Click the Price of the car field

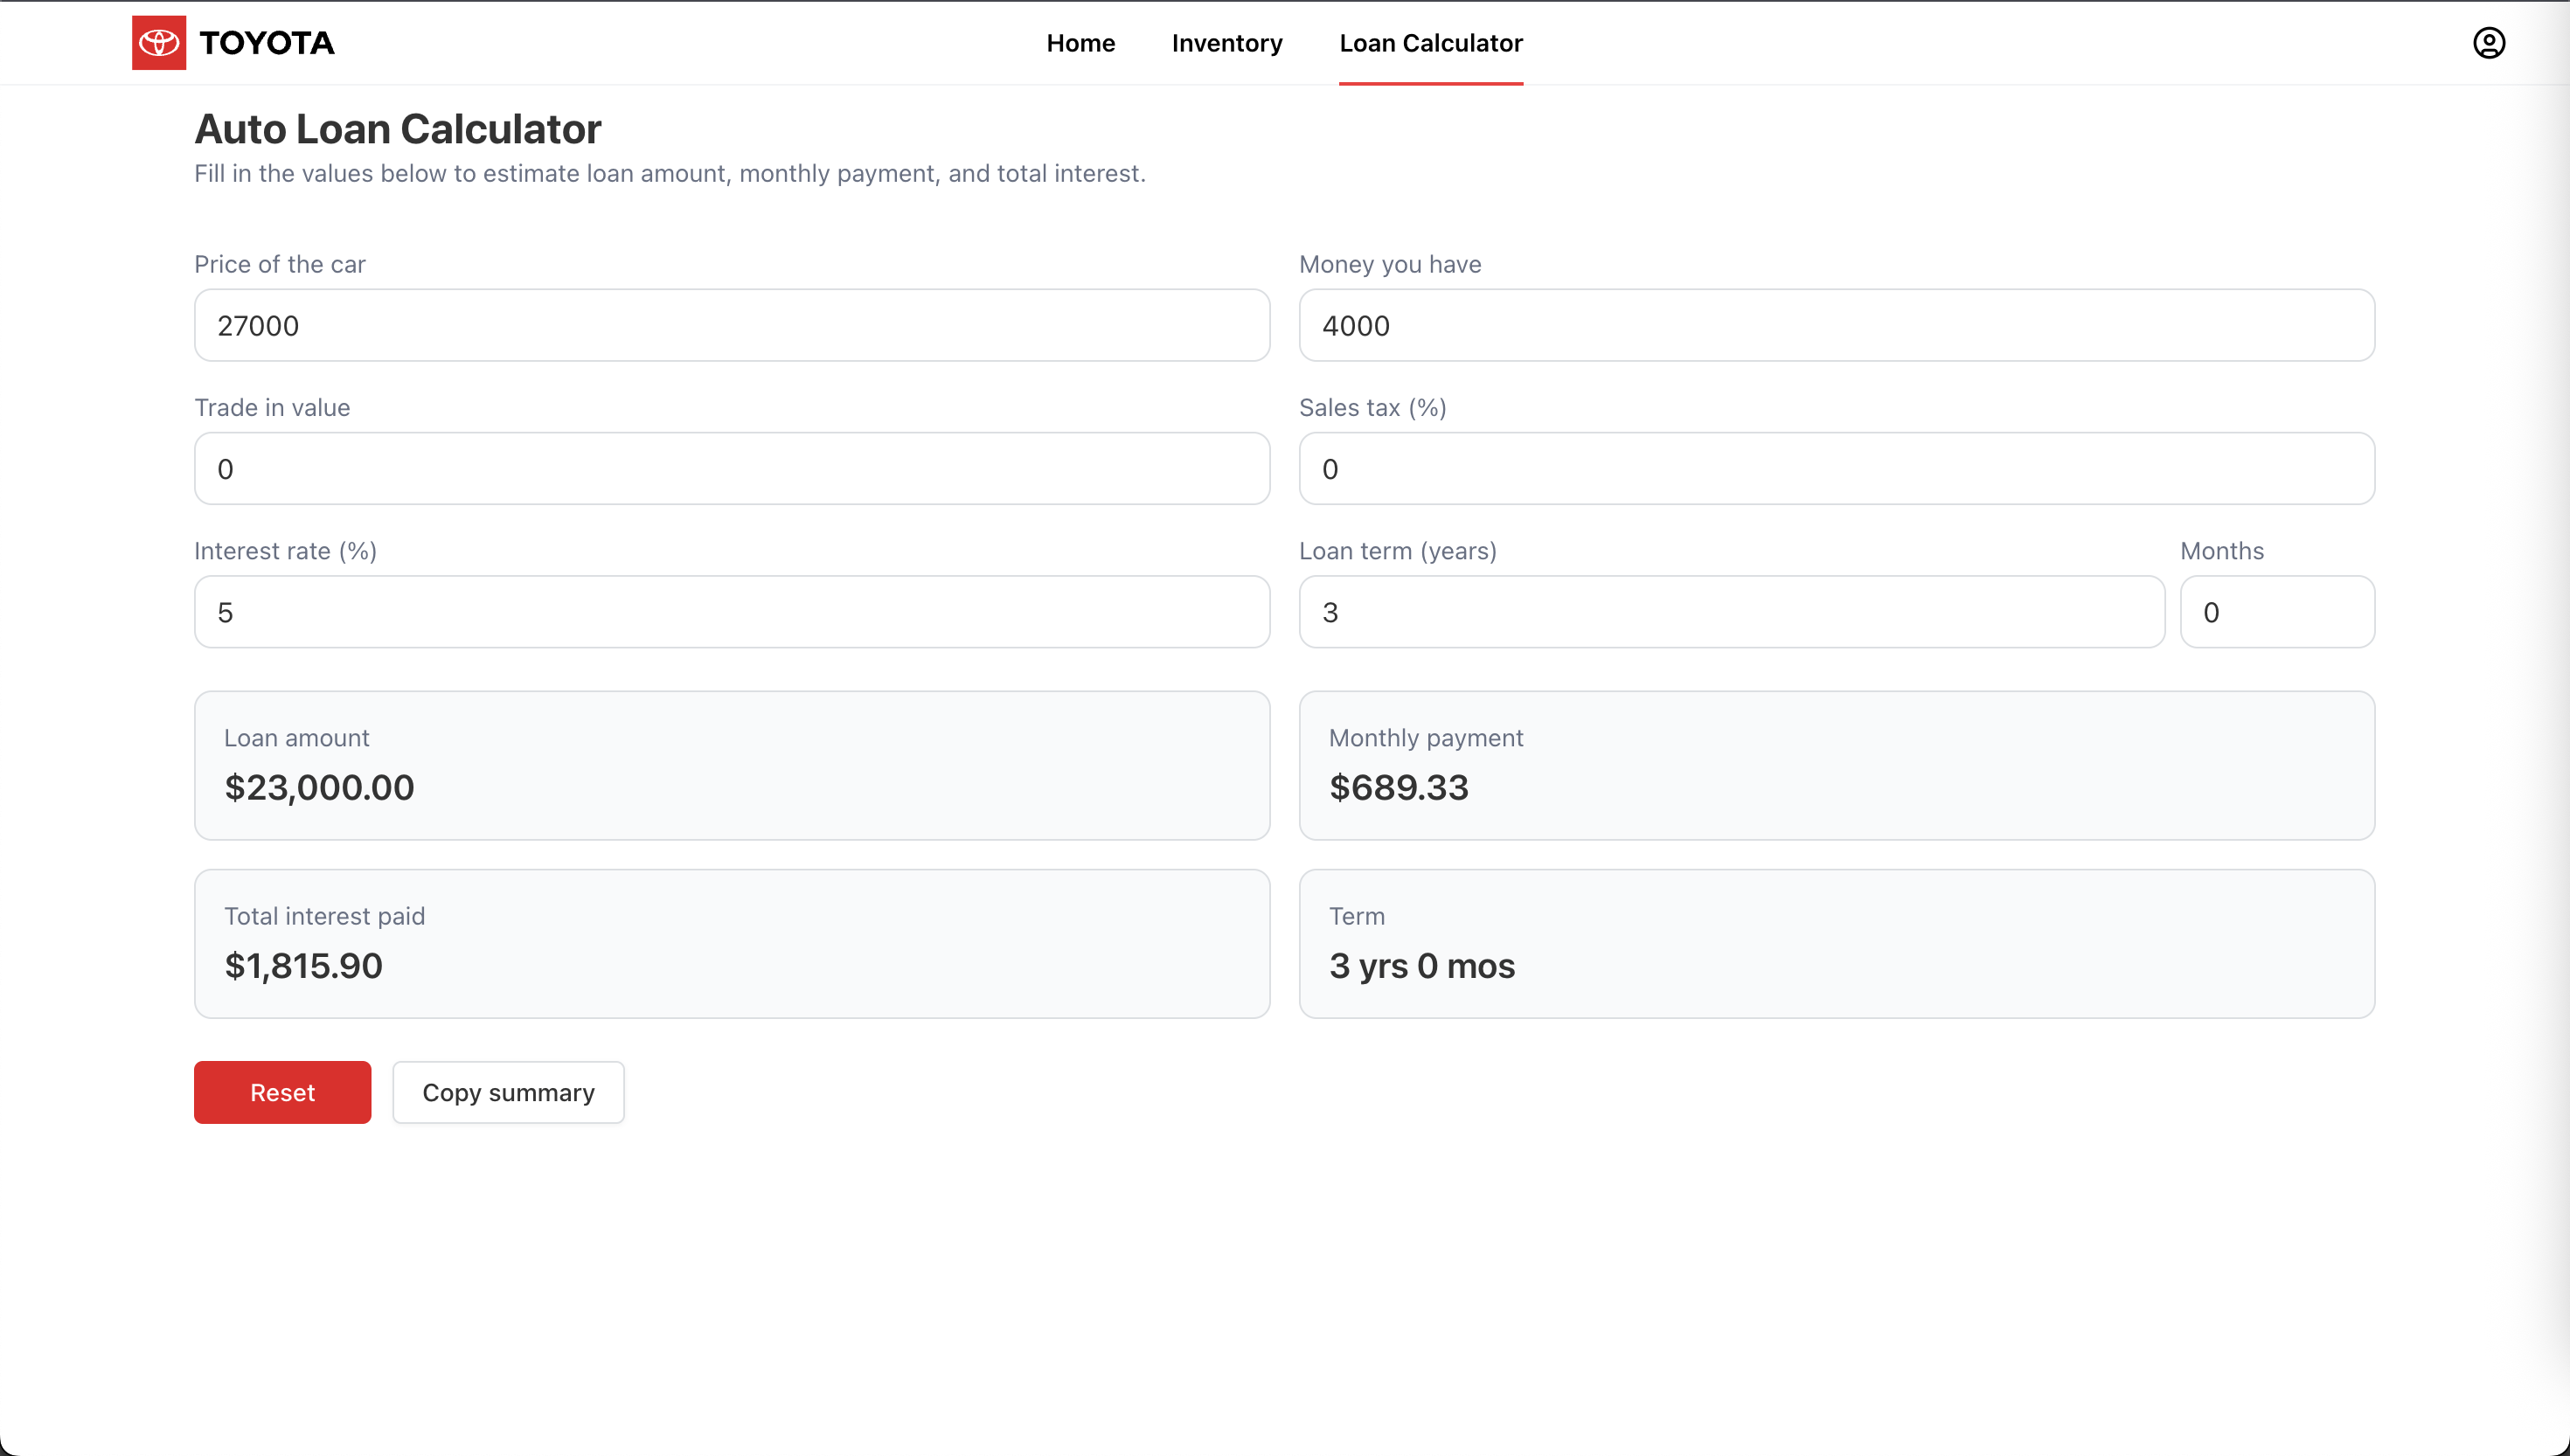click(731, 325)
